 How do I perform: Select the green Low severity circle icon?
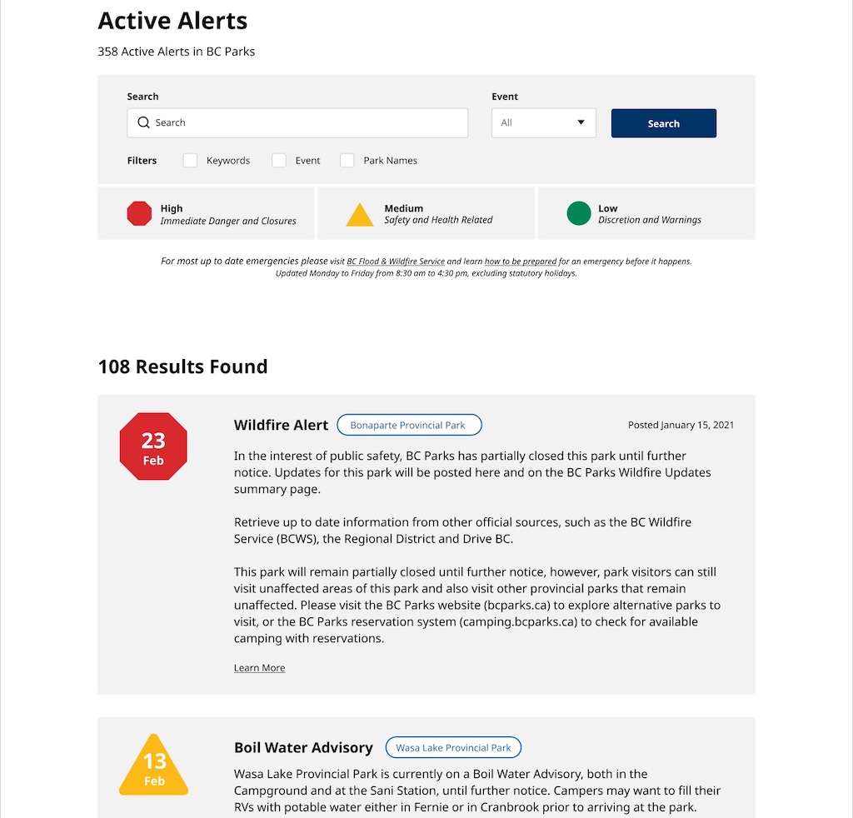pos(579,213)
